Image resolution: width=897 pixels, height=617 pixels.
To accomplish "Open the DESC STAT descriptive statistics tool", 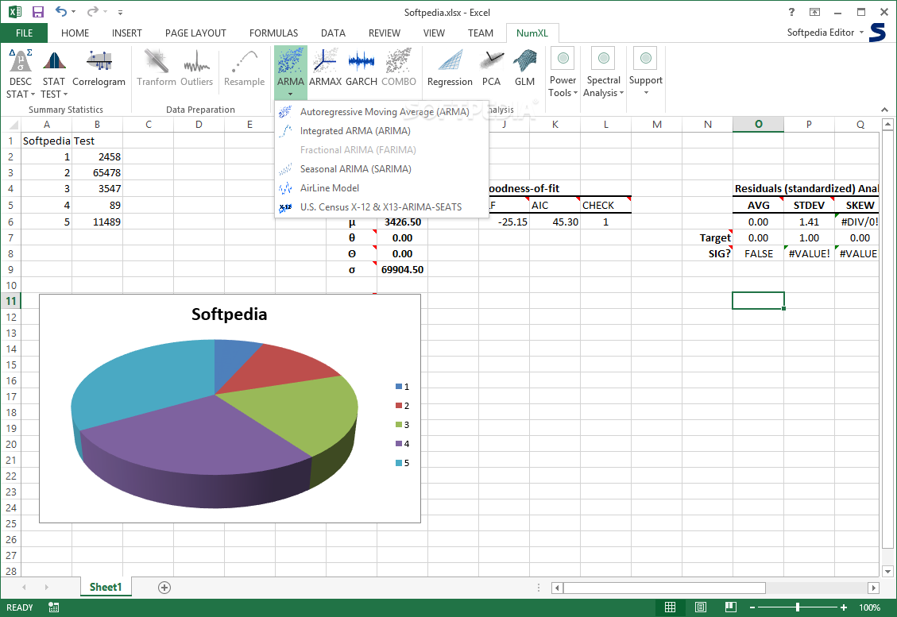I will click(21, 73).
